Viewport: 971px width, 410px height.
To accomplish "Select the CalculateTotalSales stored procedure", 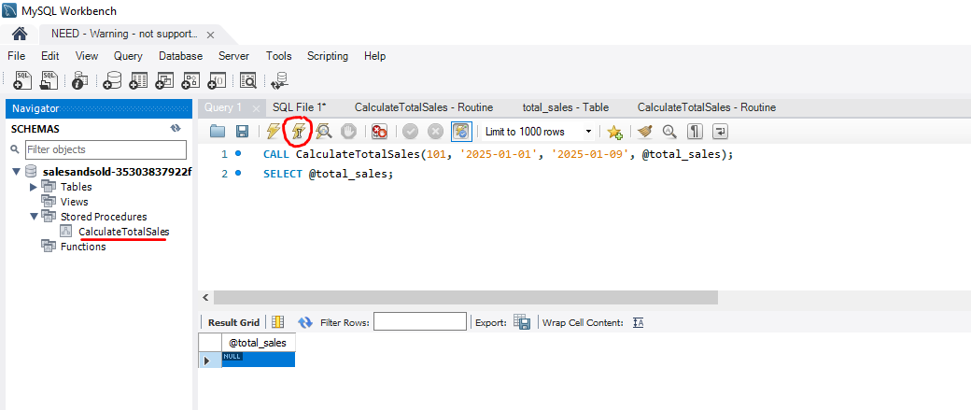I will 124,232.
